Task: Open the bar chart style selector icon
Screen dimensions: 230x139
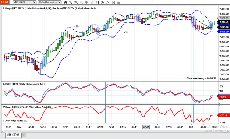Action: [65, 2]
